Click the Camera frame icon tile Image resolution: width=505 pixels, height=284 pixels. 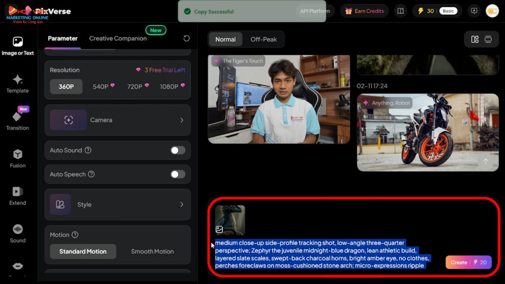pyautogui.click(x=68, y=120)
